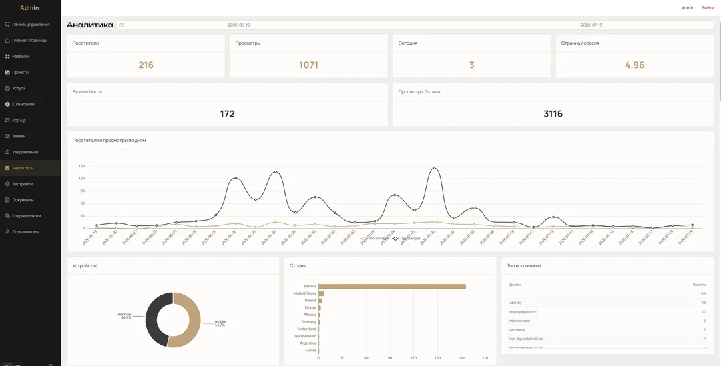This screenshot has width=721, height=366.
Task: Go to Документы section
Action: tap(30, 200)
